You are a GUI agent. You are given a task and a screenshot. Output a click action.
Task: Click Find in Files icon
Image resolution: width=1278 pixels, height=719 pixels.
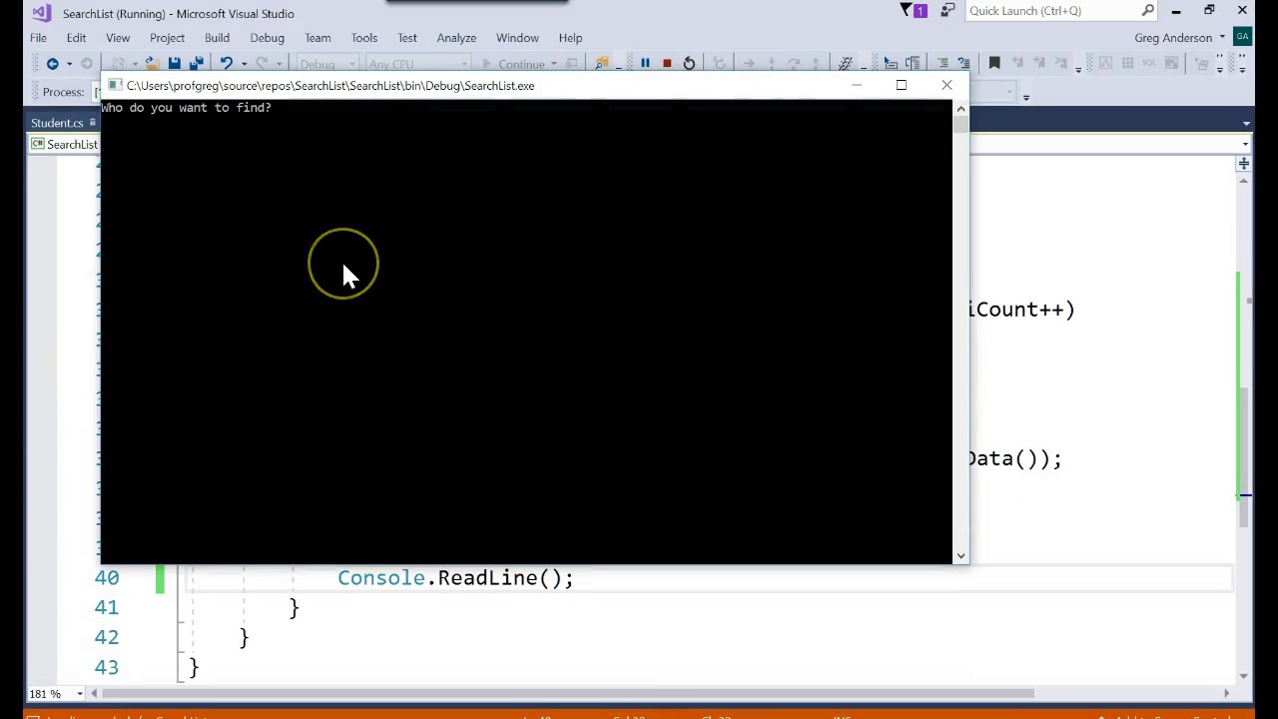coord(602,64)
